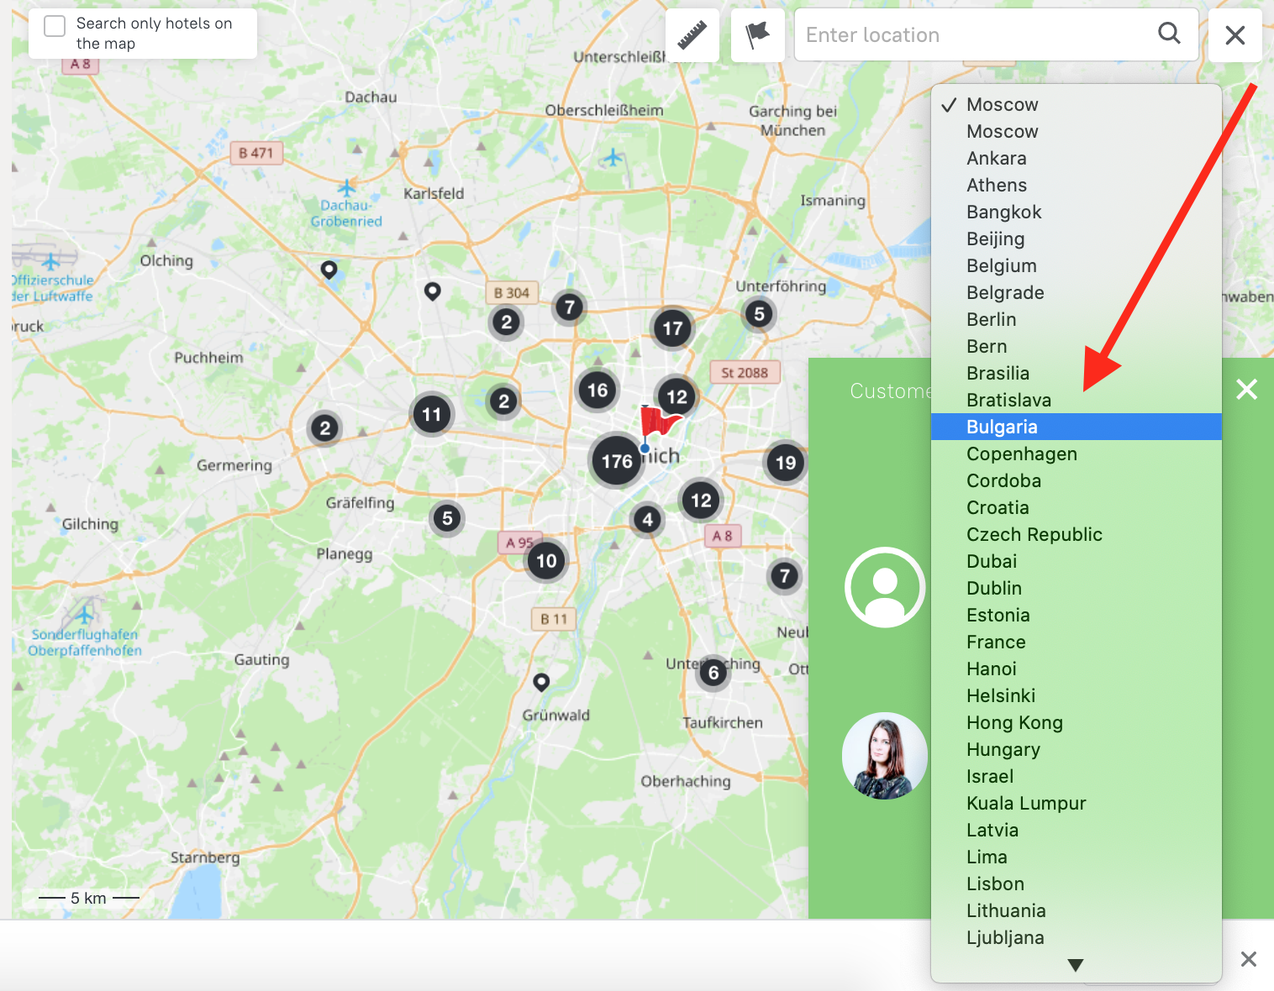
Task: Open the hotel pin near Grünwald
Action: pos(542,681)
